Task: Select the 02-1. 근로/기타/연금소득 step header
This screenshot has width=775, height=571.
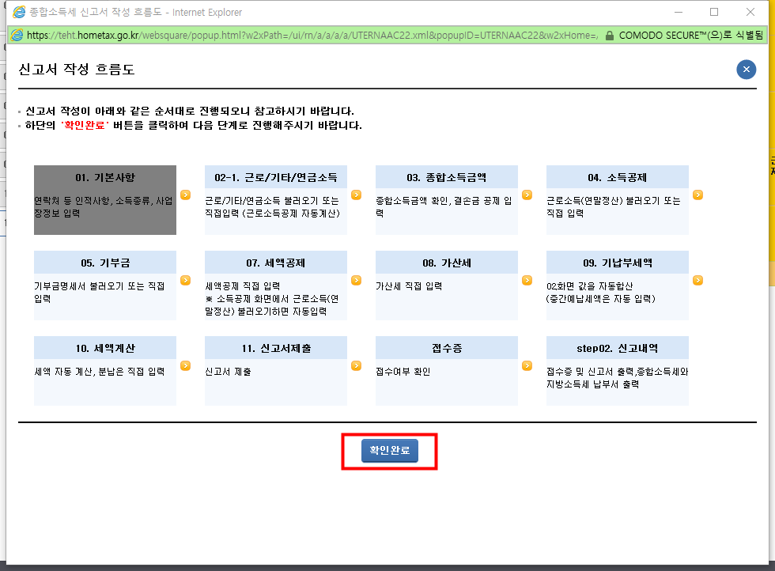Action: tap(276, 177)
